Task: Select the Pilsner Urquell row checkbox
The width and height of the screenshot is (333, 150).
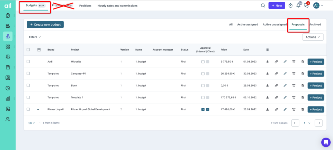Action: coord(28,109)
